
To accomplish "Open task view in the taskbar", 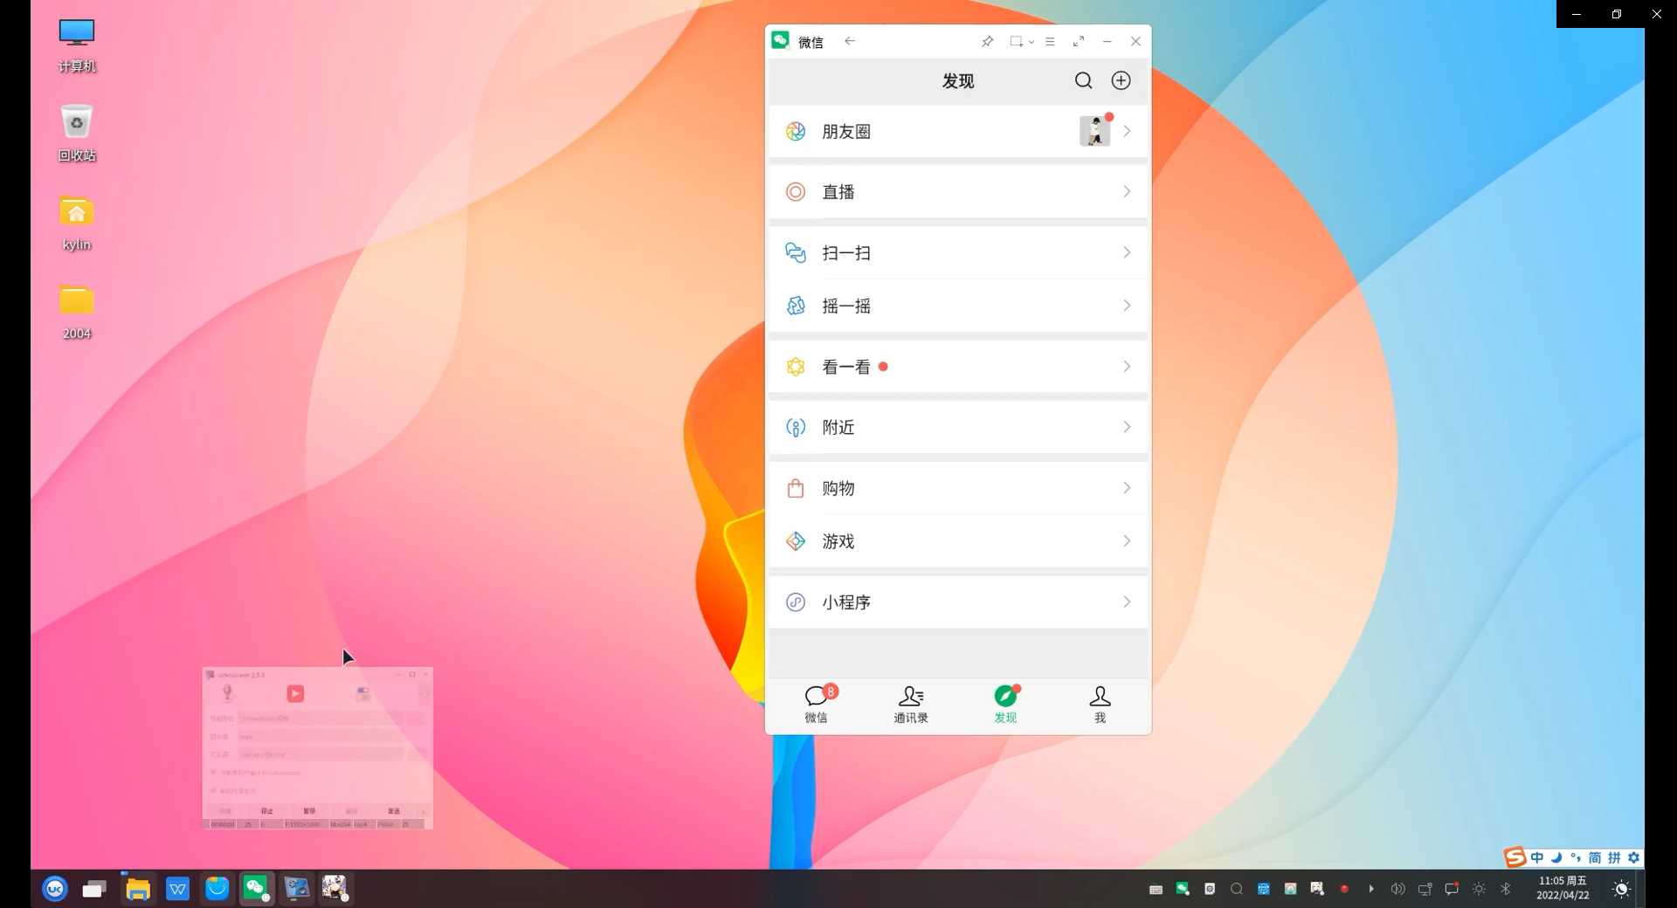I will 94,889.
